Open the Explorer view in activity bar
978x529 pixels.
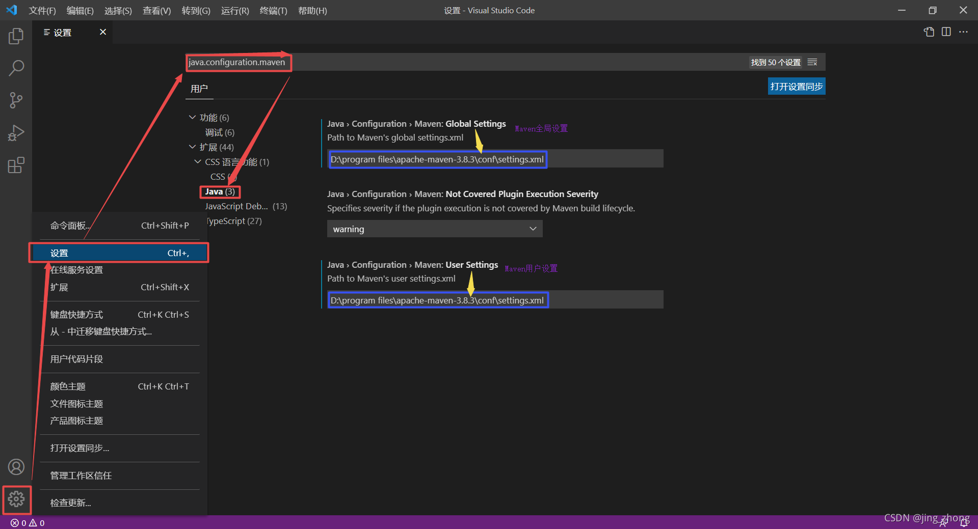click(16, 36)
